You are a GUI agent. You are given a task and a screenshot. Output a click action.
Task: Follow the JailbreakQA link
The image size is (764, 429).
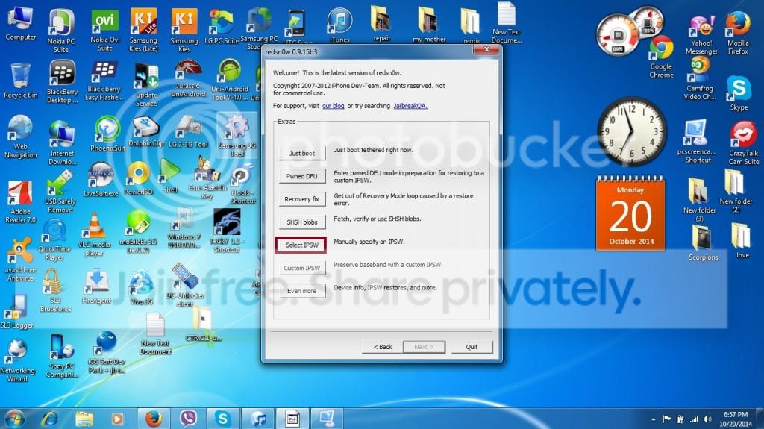(410, 106)
